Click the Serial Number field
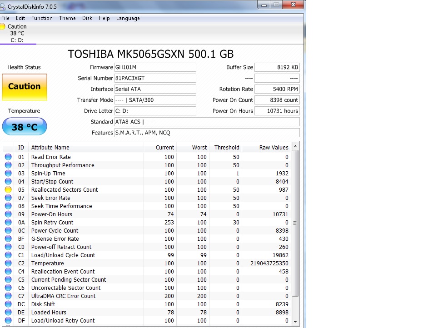Image resolution: width=448 pixels, height=328 pixels. 155,78
